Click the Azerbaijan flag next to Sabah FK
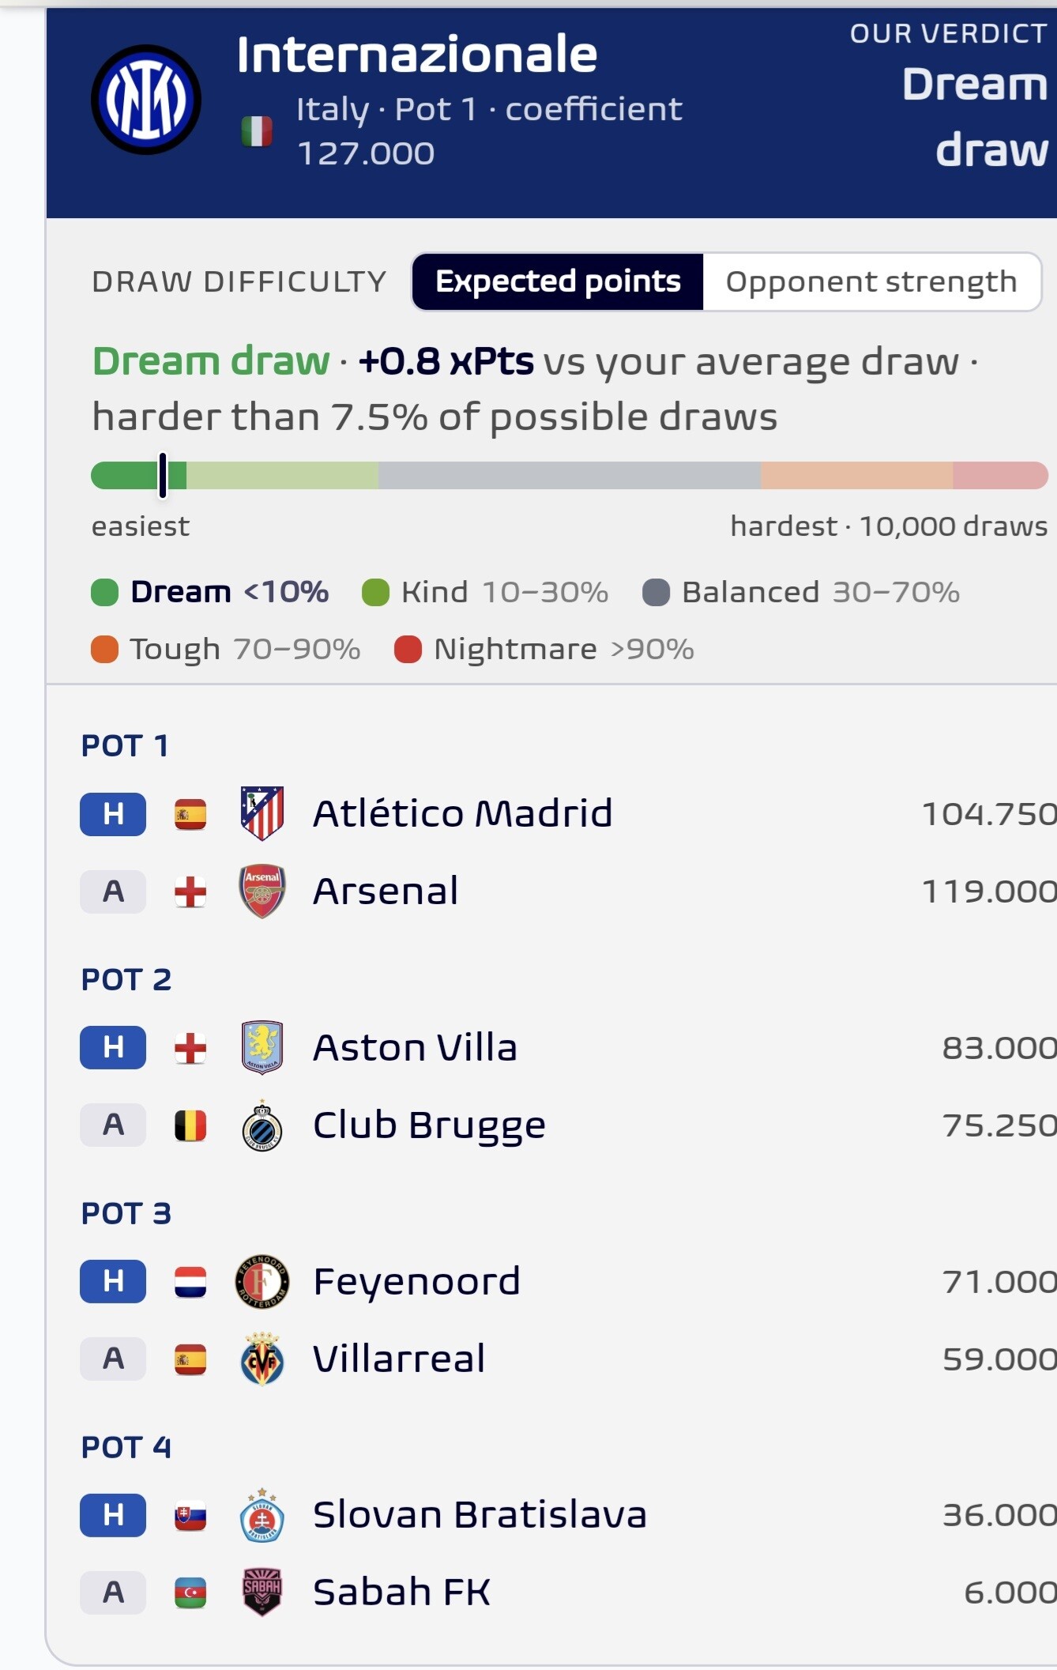 point(190,1593)
